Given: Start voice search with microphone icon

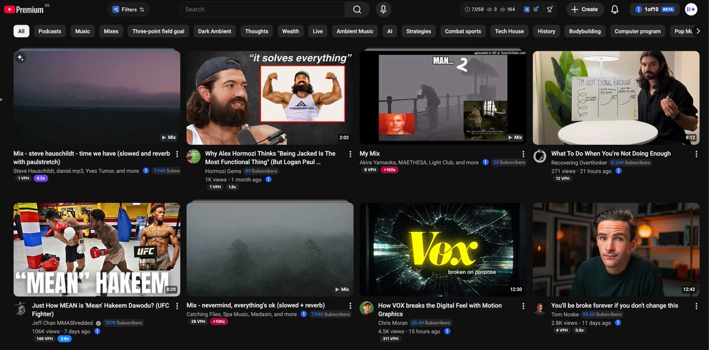Looking at the screenshot, I should click(x=383, y=9).
